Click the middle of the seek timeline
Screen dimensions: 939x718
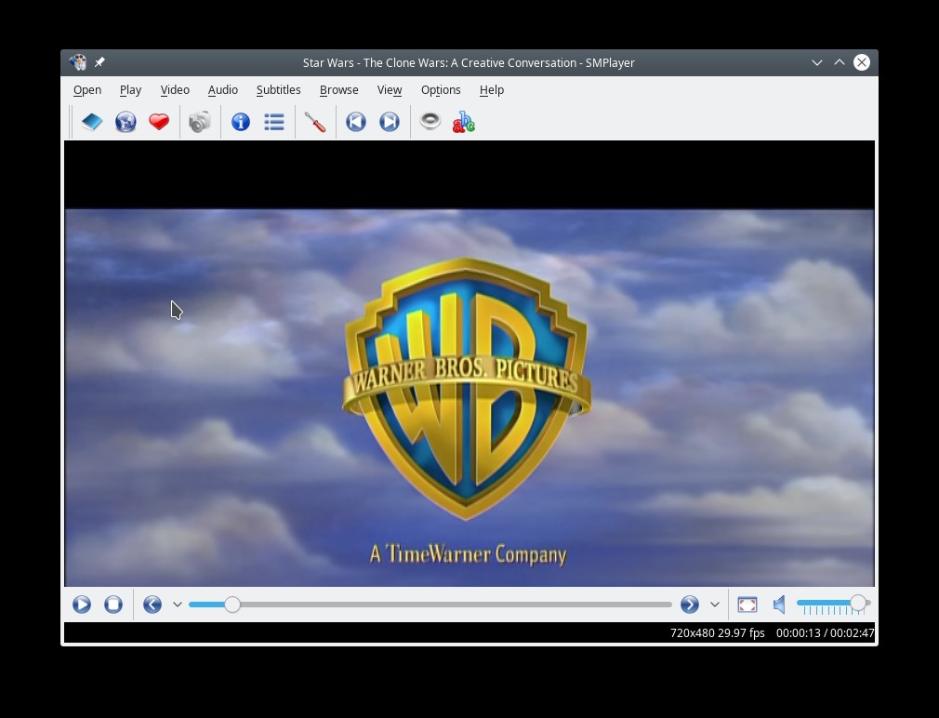(x=430, y=605)
